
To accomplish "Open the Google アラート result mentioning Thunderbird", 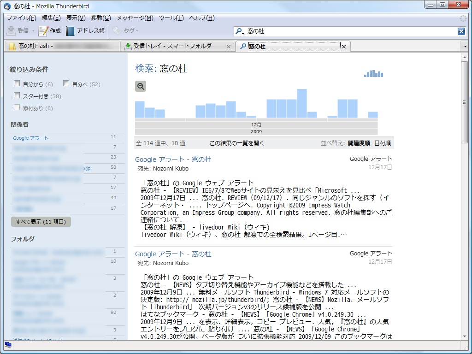I will pyautogui.click(x=173, y=254).
